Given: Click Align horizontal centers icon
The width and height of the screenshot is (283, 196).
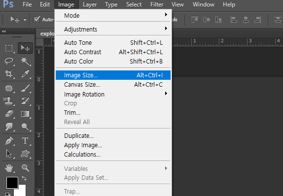Looking at the screenshot, I should coord(246,20).
